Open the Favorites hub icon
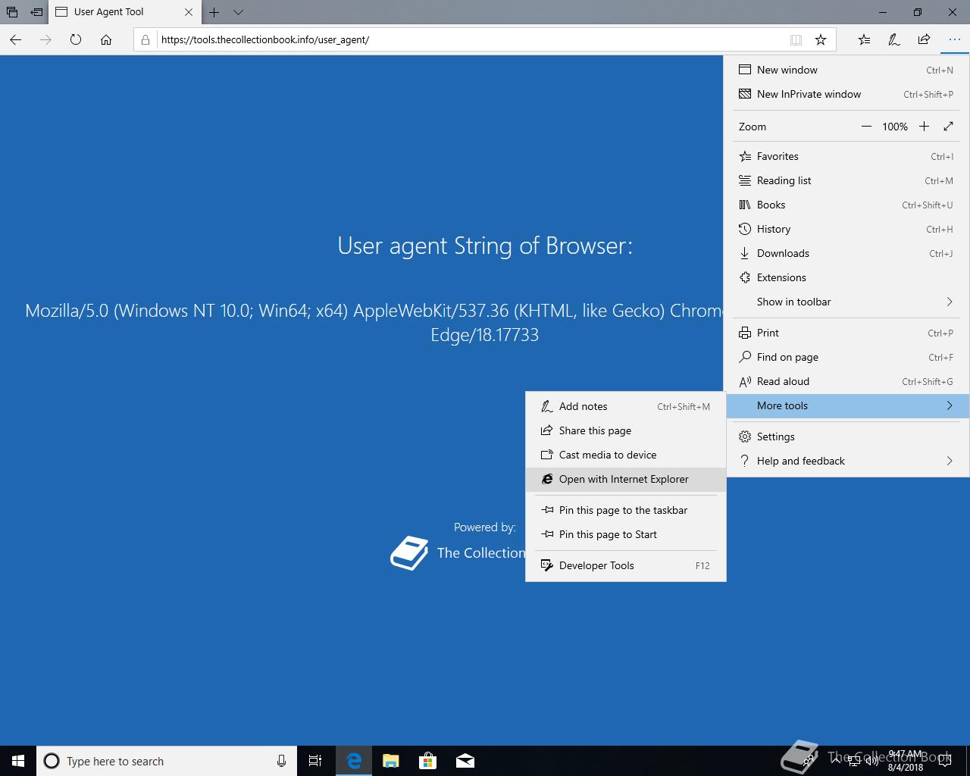This screenshot has width=970, height=776. coord(864,39)
